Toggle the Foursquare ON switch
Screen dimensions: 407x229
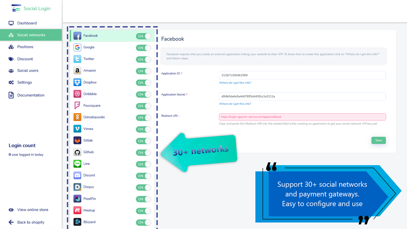point(143,106)
